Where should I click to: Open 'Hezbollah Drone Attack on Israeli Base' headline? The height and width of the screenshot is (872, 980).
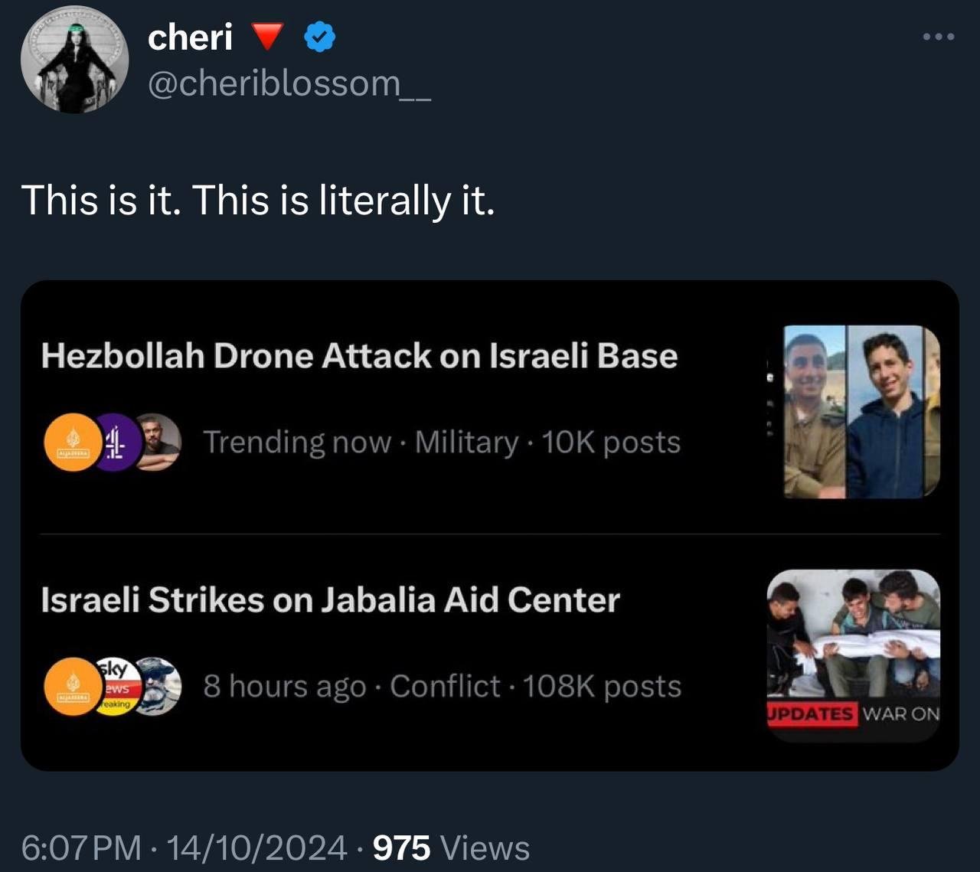click(x=359, y=356)
